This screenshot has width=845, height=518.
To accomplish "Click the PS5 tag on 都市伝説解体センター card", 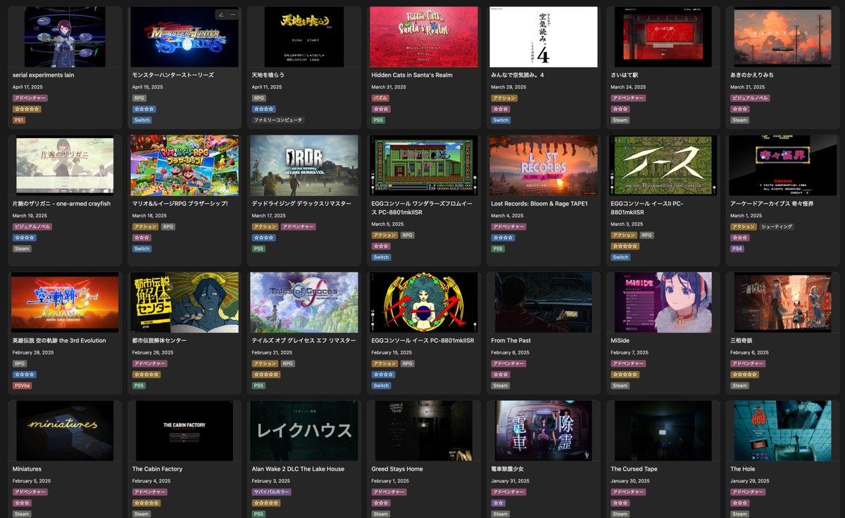I will click(139, 386).
